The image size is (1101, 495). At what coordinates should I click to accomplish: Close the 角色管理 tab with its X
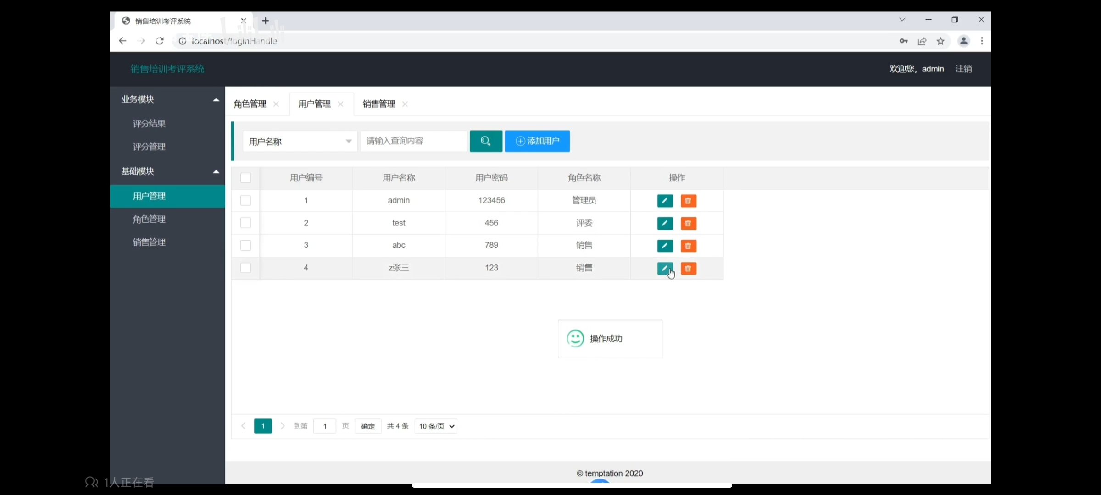[x=276, y=104]
